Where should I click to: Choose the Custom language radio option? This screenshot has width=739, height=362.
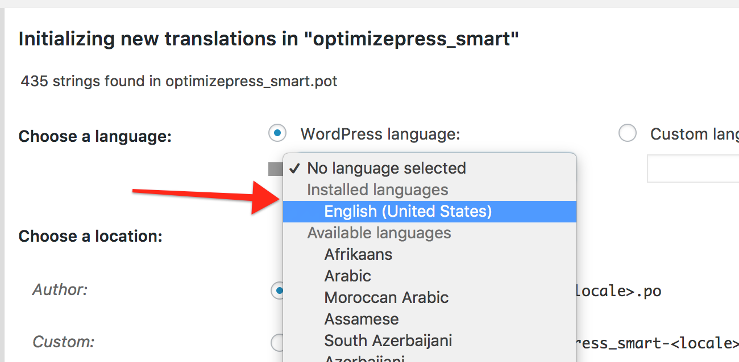coord(627,133)
